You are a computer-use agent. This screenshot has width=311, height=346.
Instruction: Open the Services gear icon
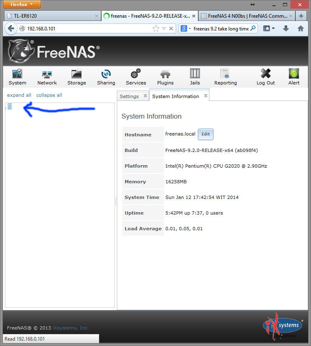tap(136, 73)
